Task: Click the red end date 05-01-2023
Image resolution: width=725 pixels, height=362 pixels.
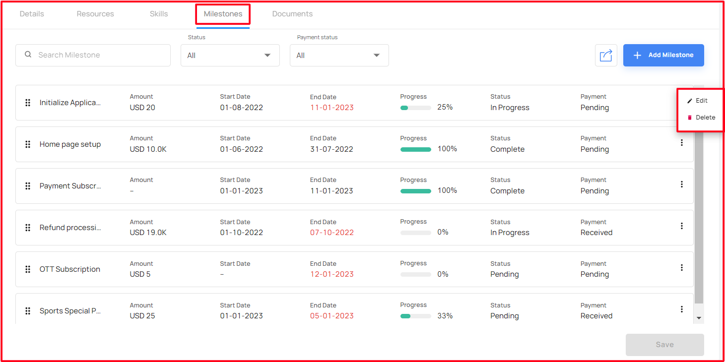Action: point(332,316)
